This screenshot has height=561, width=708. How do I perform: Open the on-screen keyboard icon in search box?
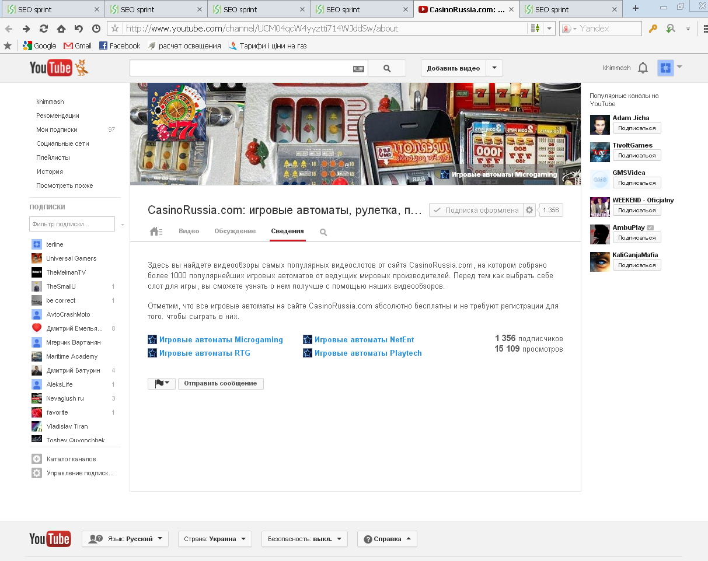(x=359, y=68)
